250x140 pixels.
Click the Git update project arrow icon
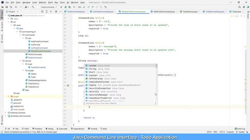tap(84, 7)
